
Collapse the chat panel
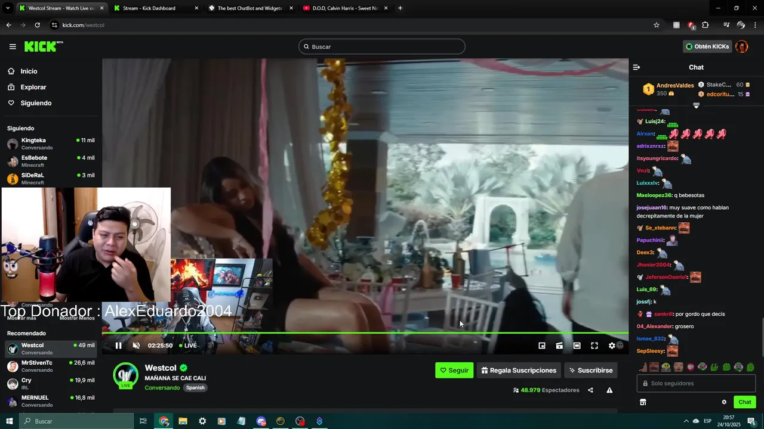[x=636, y=67]
